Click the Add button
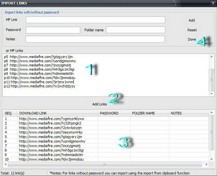 click(x=192, y=20)
